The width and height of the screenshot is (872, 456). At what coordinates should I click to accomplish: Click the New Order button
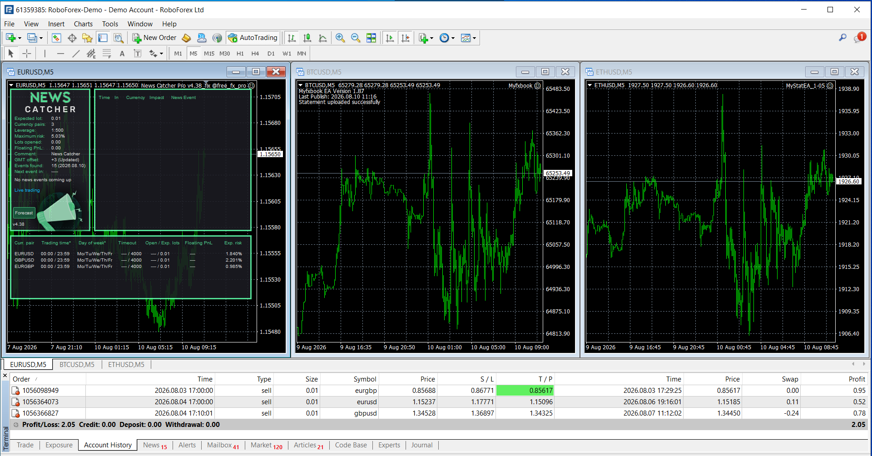tap(154, 38)
